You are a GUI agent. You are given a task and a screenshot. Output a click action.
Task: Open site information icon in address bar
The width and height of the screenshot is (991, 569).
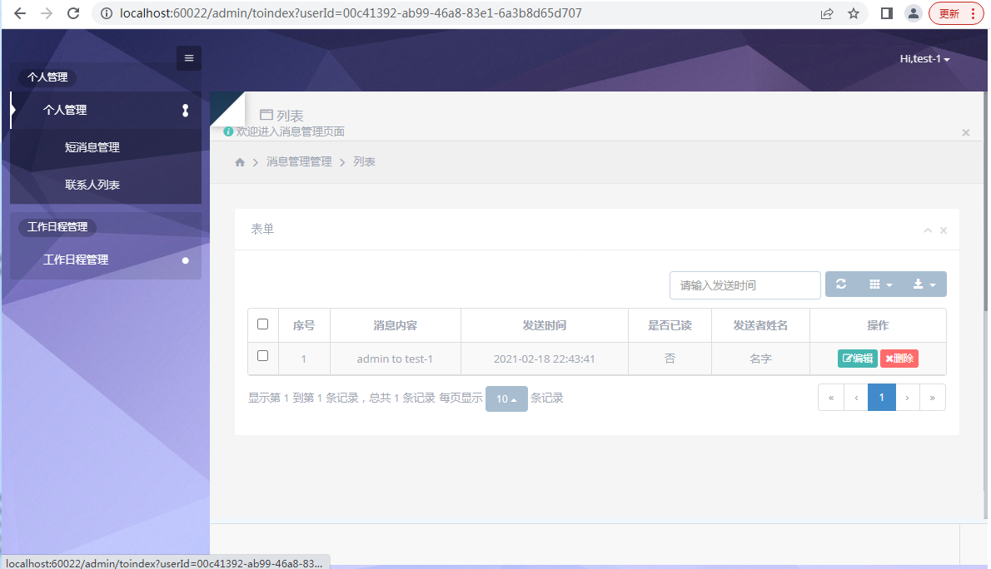107,13
